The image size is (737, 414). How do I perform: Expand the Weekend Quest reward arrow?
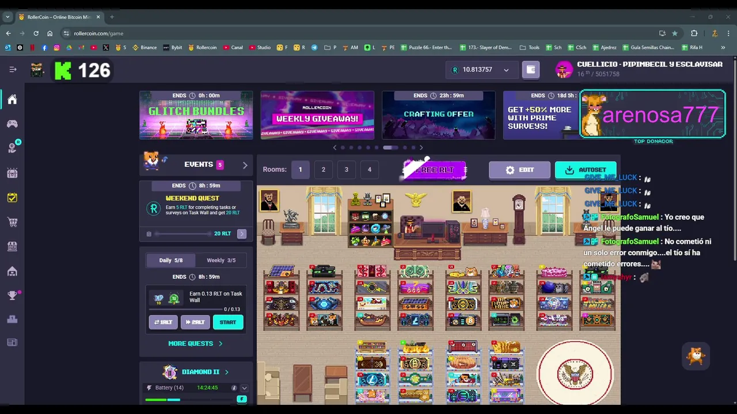click(242, 233)
